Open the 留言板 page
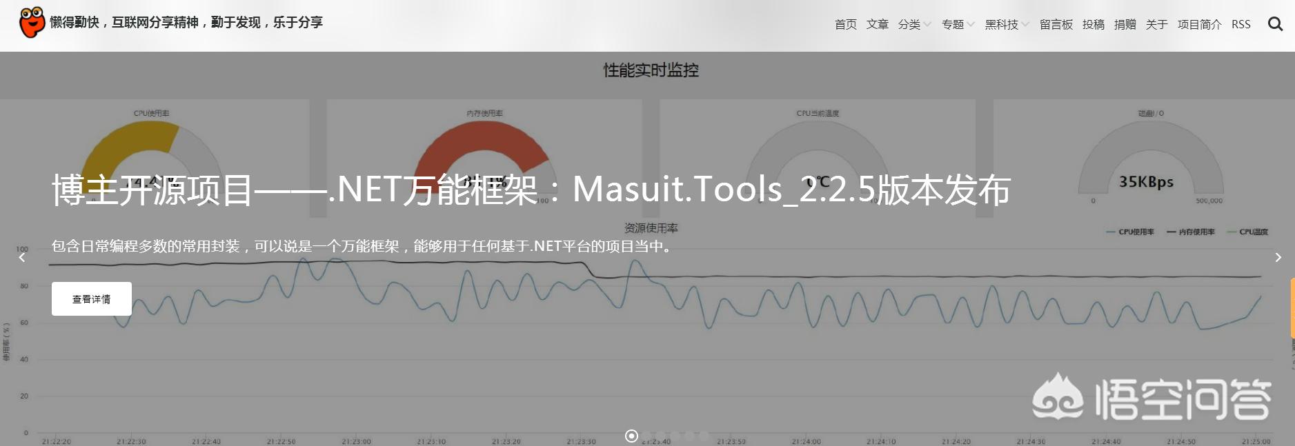The height and width of the screenshot is (446, 1295). pos(1056,24)
